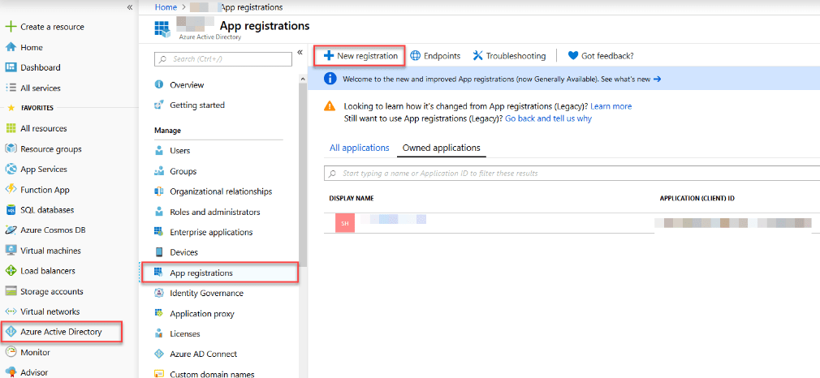The image size is (820, 378).
Task: Open All services list icon
Action: 11,88
